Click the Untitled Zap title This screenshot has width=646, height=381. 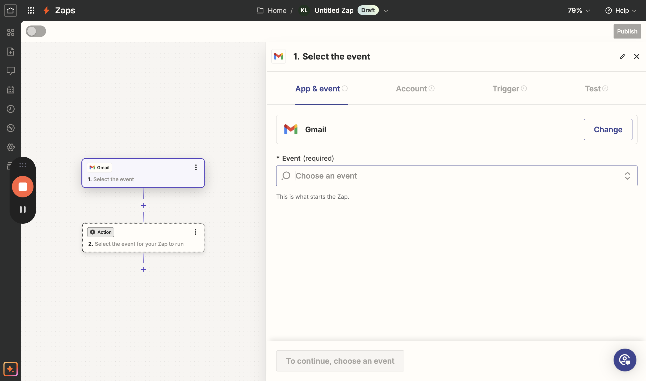[334, 10]
